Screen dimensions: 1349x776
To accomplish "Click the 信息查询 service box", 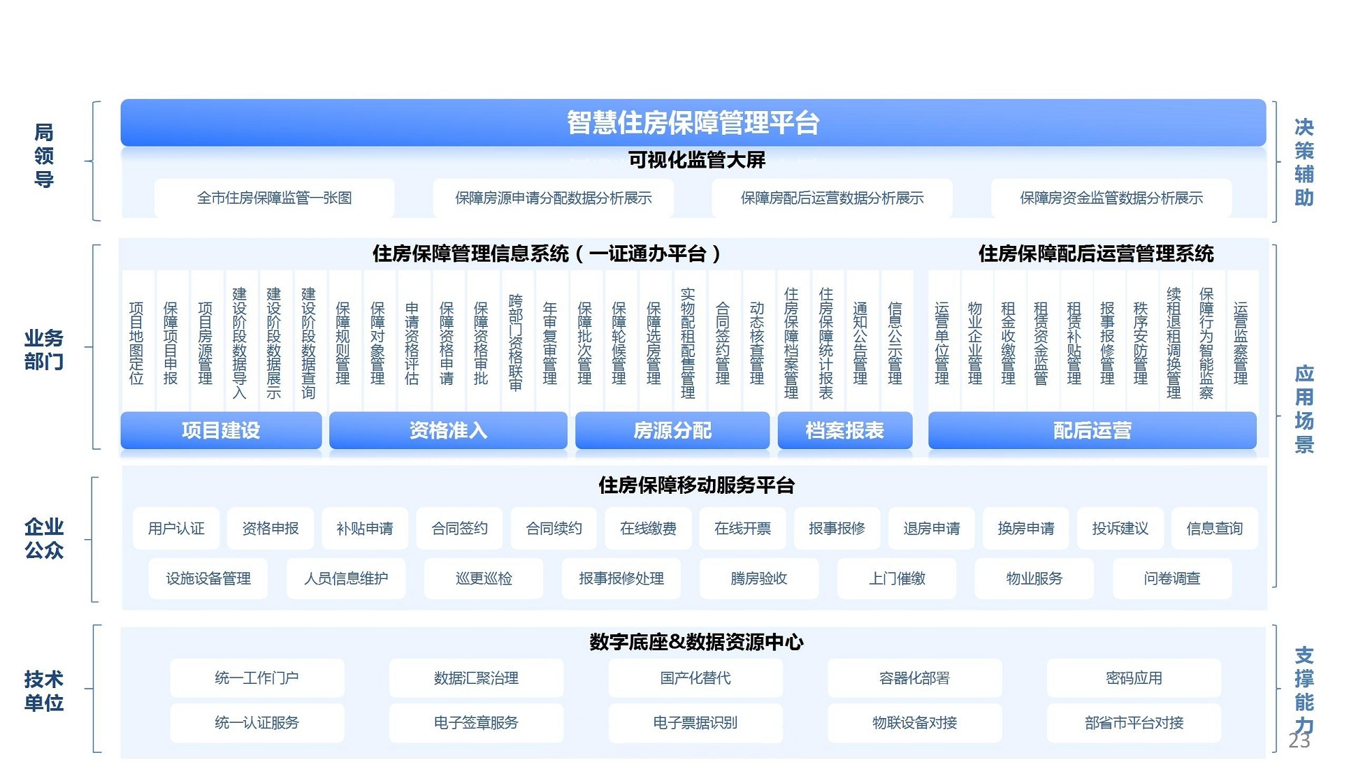I will click(1214, 529).
